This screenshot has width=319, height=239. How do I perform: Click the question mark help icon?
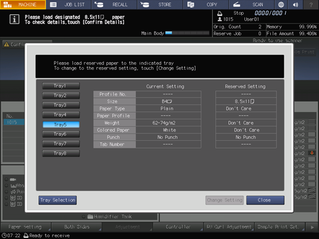pyautogui.click(x=311, y=4)
